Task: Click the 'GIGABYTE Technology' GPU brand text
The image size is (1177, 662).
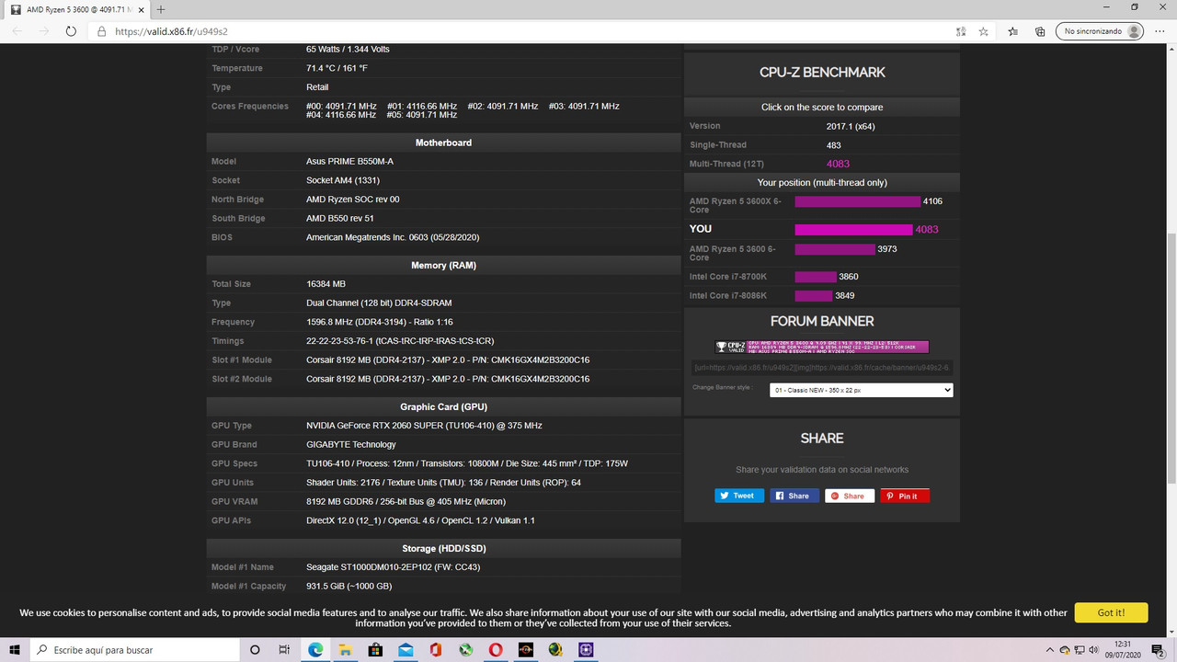Action: coord(352,445)
